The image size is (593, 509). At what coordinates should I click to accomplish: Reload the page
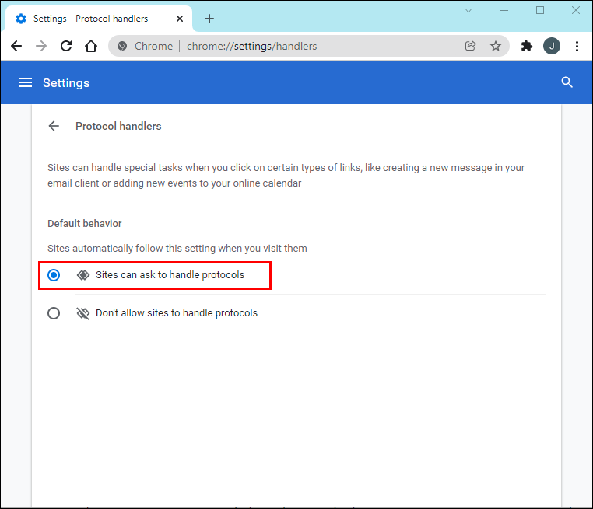coord(66,46)
